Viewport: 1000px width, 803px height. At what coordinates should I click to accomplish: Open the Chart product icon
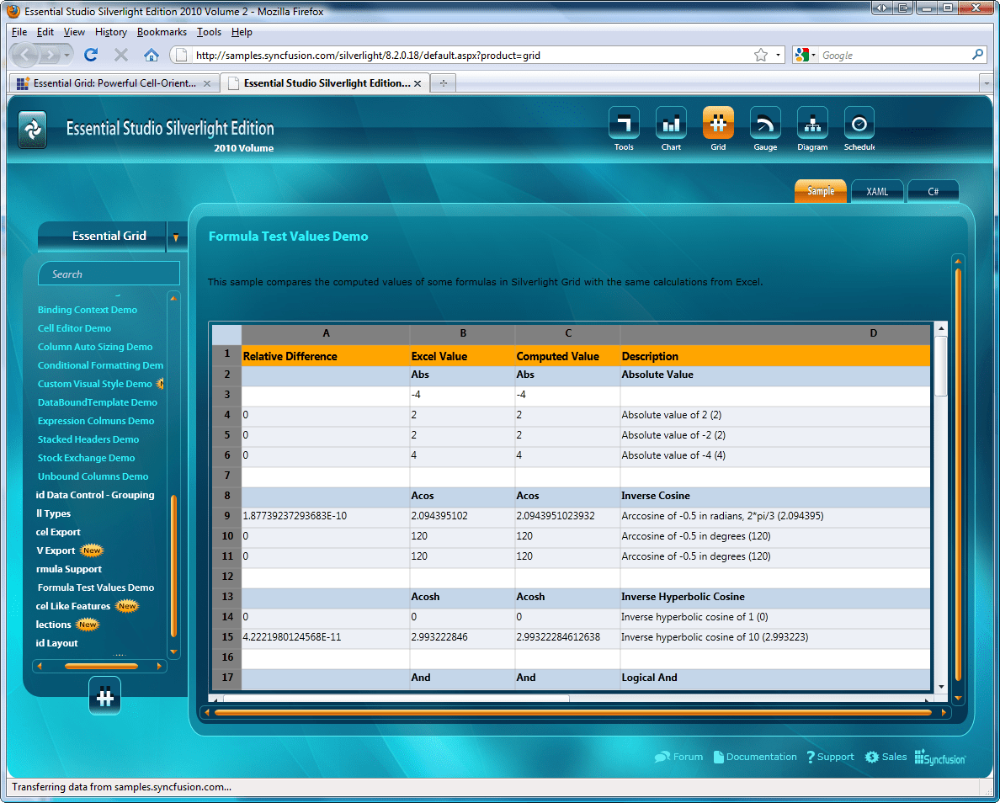(671, 123)
